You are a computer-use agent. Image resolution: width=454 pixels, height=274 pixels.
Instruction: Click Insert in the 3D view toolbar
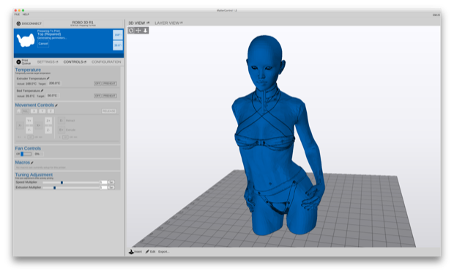[x=135, y=252]
